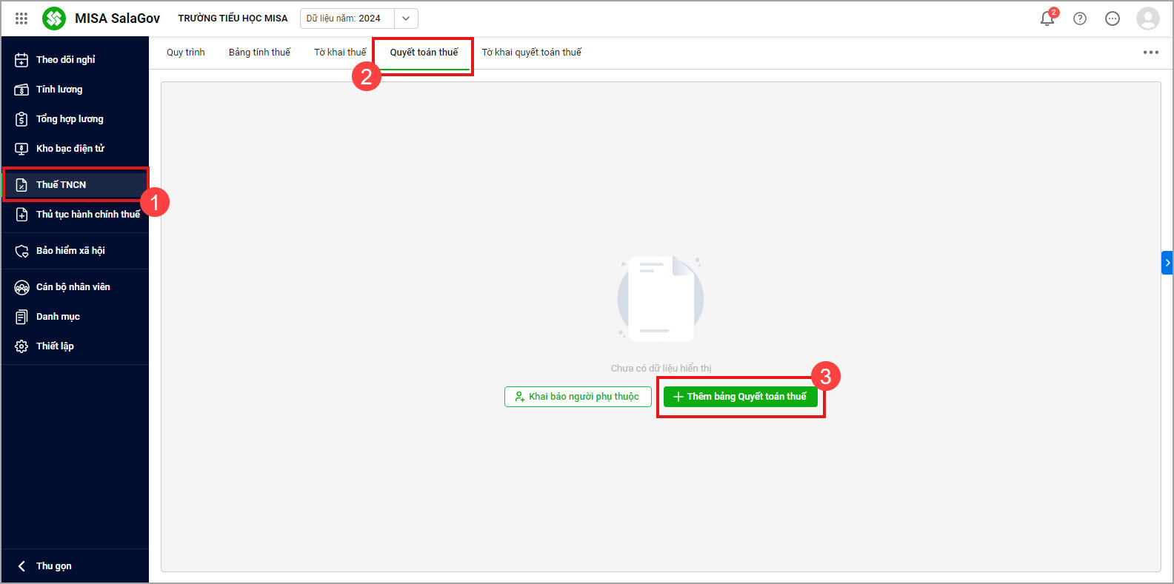Switch to Tờ khai quyết toán thuế tab
1174x584 pixels.
tap(531, 53)
